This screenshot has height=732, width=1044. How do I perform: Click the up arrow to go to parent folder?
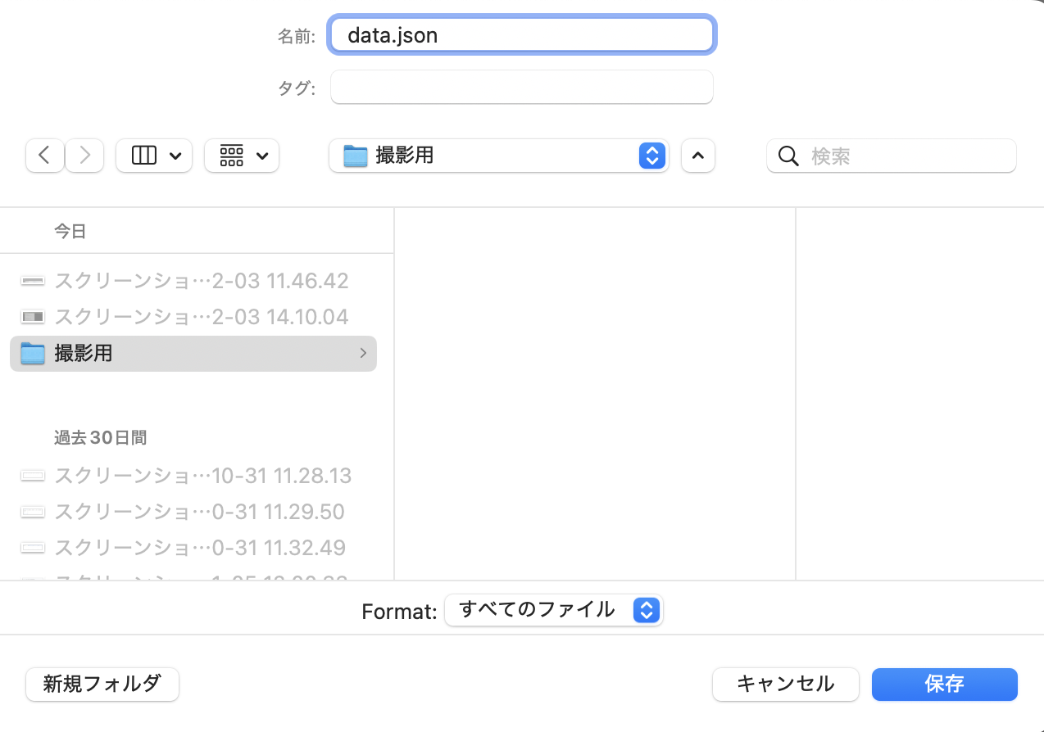pyautogui.click(x=697, y=156)
